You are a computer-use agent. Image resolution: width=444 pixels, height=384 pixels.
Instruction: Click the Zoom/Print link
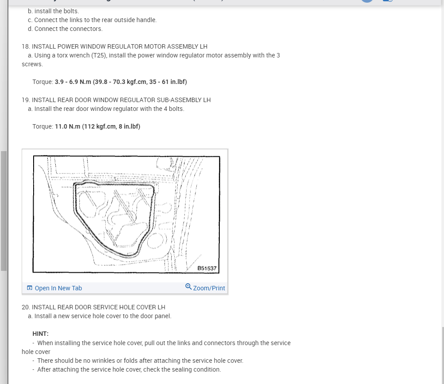209,288
